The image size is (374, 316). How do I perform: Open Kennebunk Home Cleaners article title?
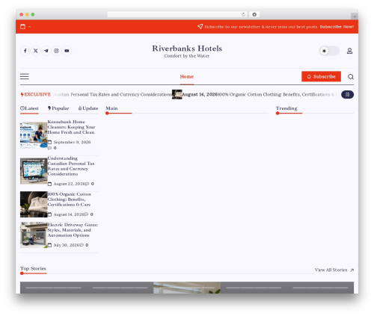click(x=71, y=127)
